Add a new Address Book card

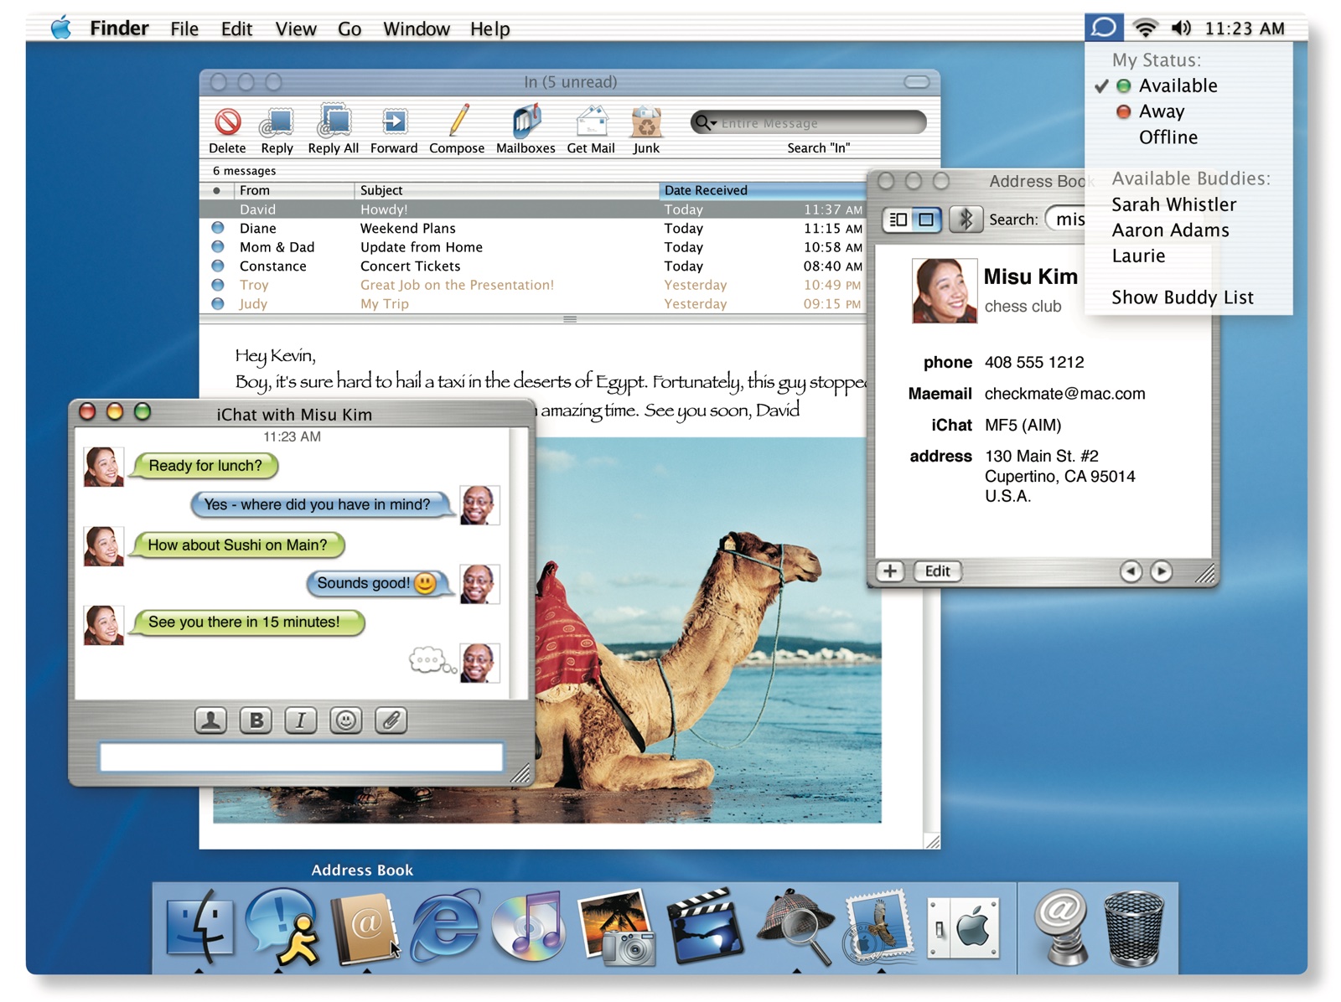(890, 571)
